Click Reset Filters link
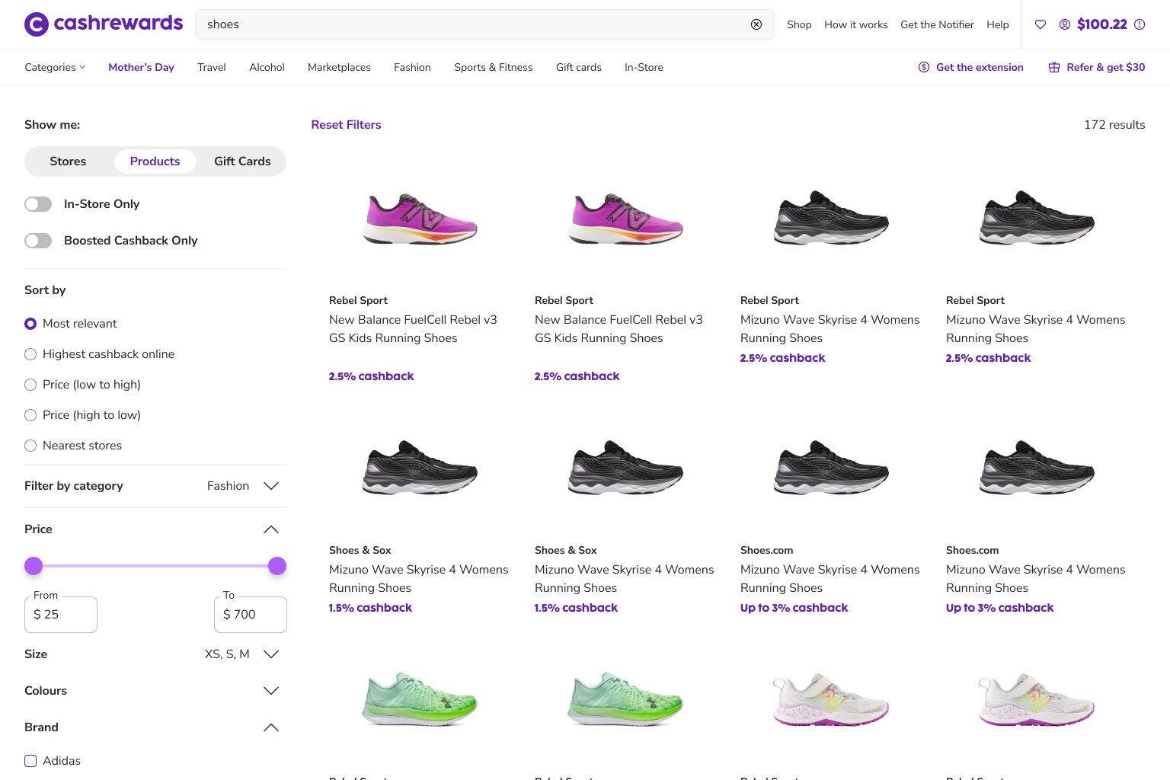This screenshot has height=780, width=1170. coord(346,125)
